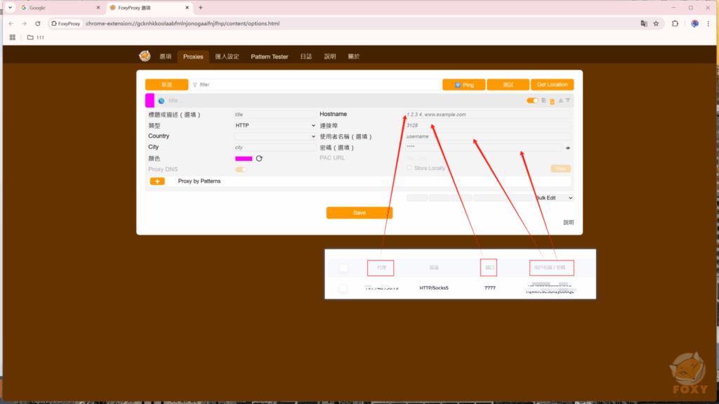Click the username input field

pyautogui.click(x=488, y=136)
